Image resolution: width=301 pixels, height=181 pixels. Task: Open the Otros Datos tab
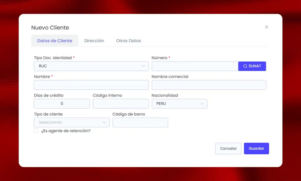(x=128, y=41)
